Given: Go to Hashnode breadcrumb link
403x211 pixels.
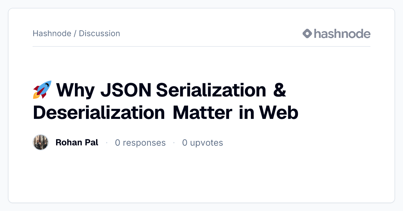Looking at the screenshot, I should [52, 33].
